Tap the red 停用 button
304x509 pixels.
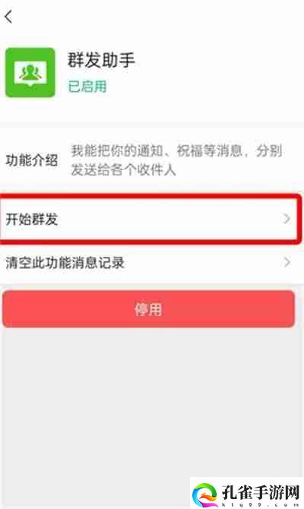(148, 308)
